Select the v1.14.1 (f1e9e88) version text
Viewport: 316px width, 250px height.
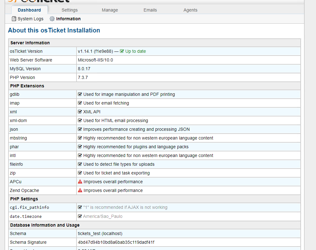pyautogui.click(x=95, y=51)
